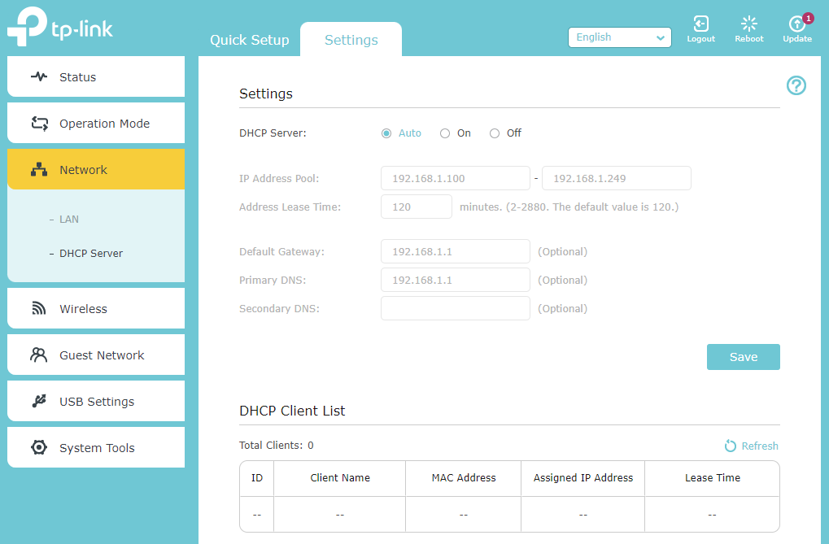Click the Network topology icon
This screenshot has width=829, height=544.
(x=38, y=170)
